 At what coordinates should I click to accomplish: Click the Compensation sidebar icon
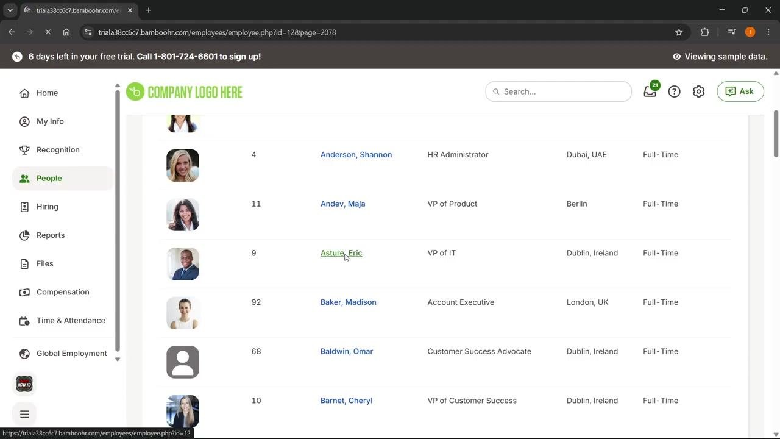click(24, 292)
